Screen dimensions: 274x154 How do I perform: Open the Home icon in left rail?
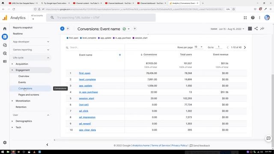point(5,29)
